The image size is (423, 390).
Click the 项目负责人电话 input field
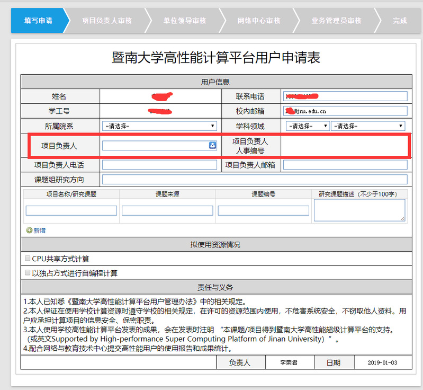pos(159,165)
